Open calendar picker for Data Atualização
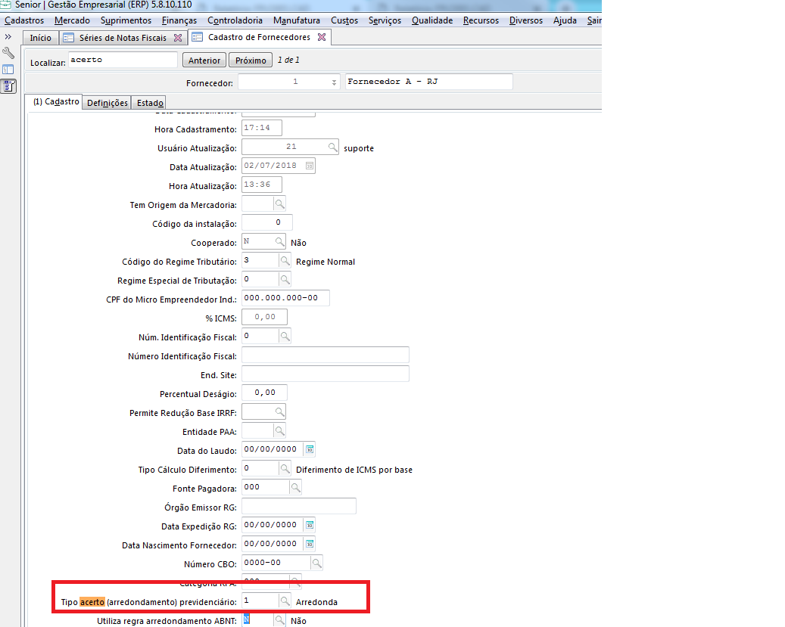Screen dimensions: 785x627 309,166
